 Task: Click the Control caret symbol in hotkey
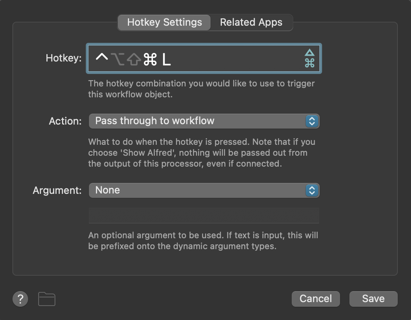click(x=102, y=57)
